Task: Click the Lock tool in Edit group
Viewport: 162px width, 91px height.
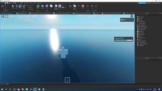Action: point(65,7)
